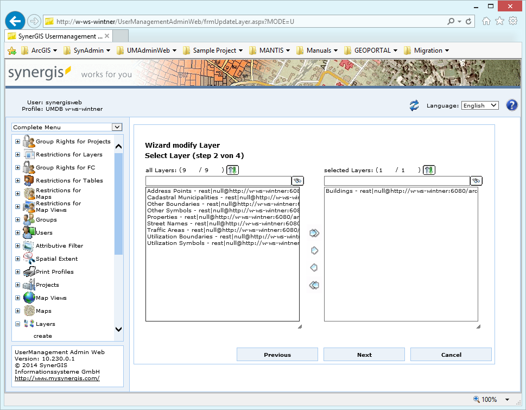Click the sort icon beside all Layers count
This screenshot has height=410, width=526.
click(x=232, y=170)
